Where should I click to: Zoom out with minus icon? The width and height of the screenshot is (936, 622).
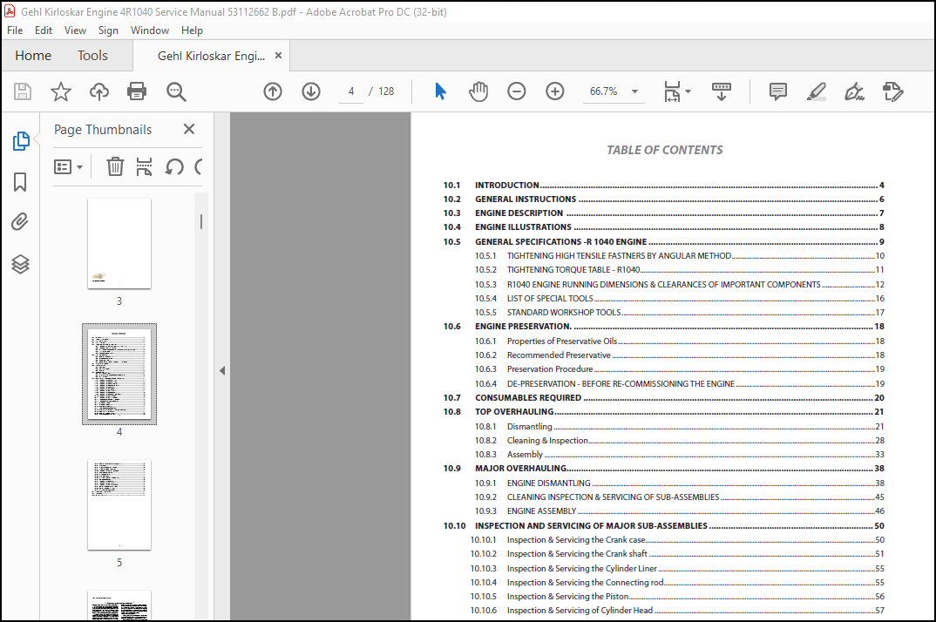click(x=516, y=91)
